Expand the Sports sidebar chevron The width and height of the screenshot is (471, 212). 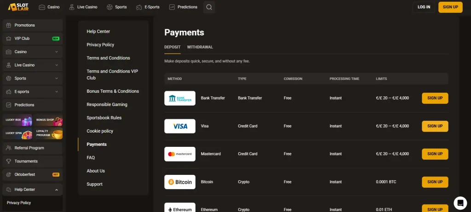57,78
